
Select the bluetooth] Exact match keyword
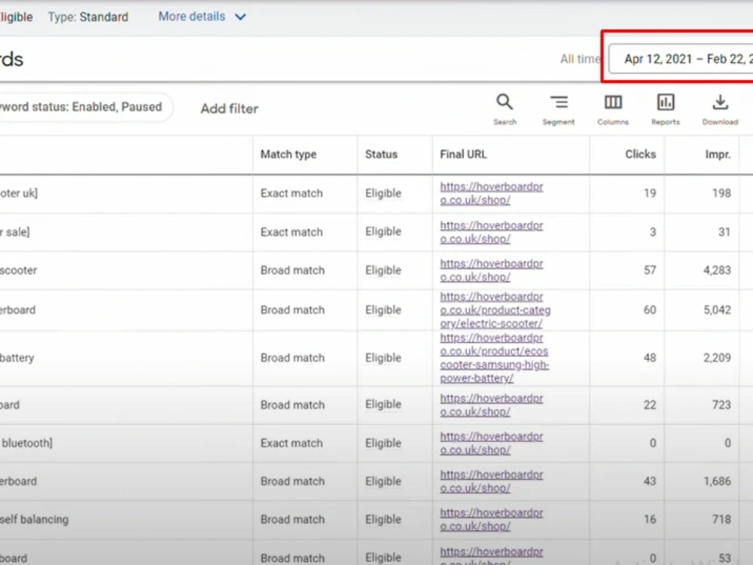[x=26, y=443]
